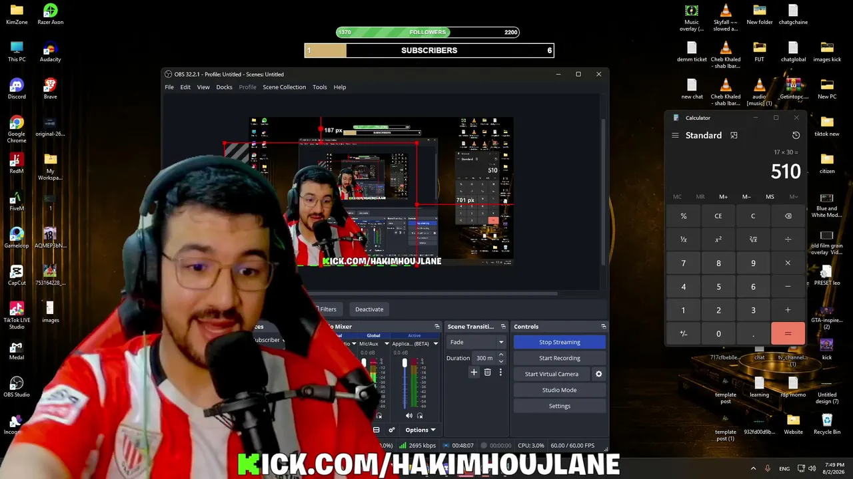Open Calculator history
Viewport: 853px width, 479px height.
click(x=796, y=135)
